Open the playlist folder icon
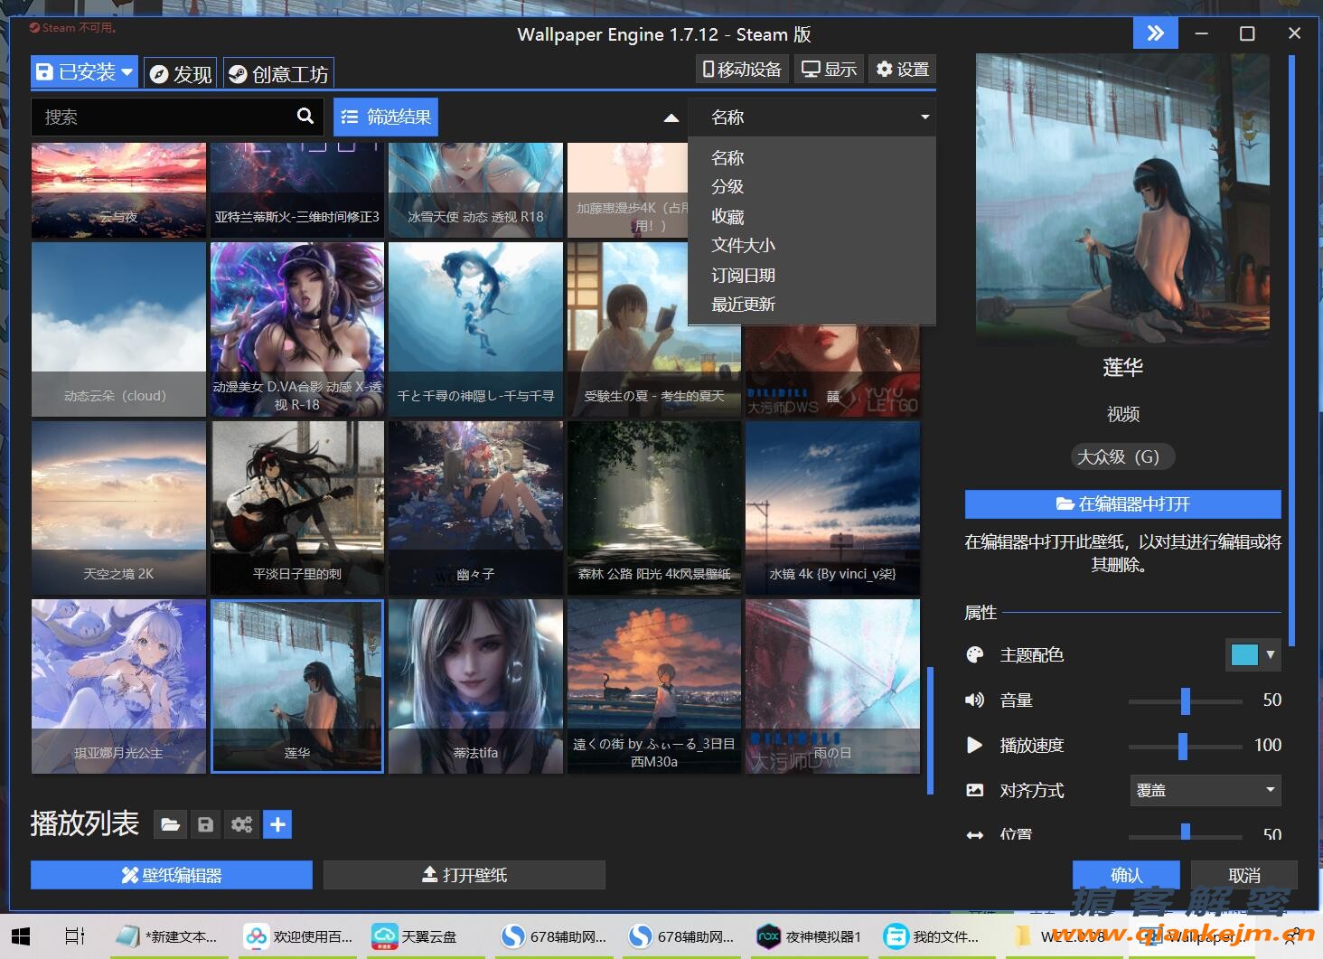Viewport: 1323px width, 959px height. point(169,824)
